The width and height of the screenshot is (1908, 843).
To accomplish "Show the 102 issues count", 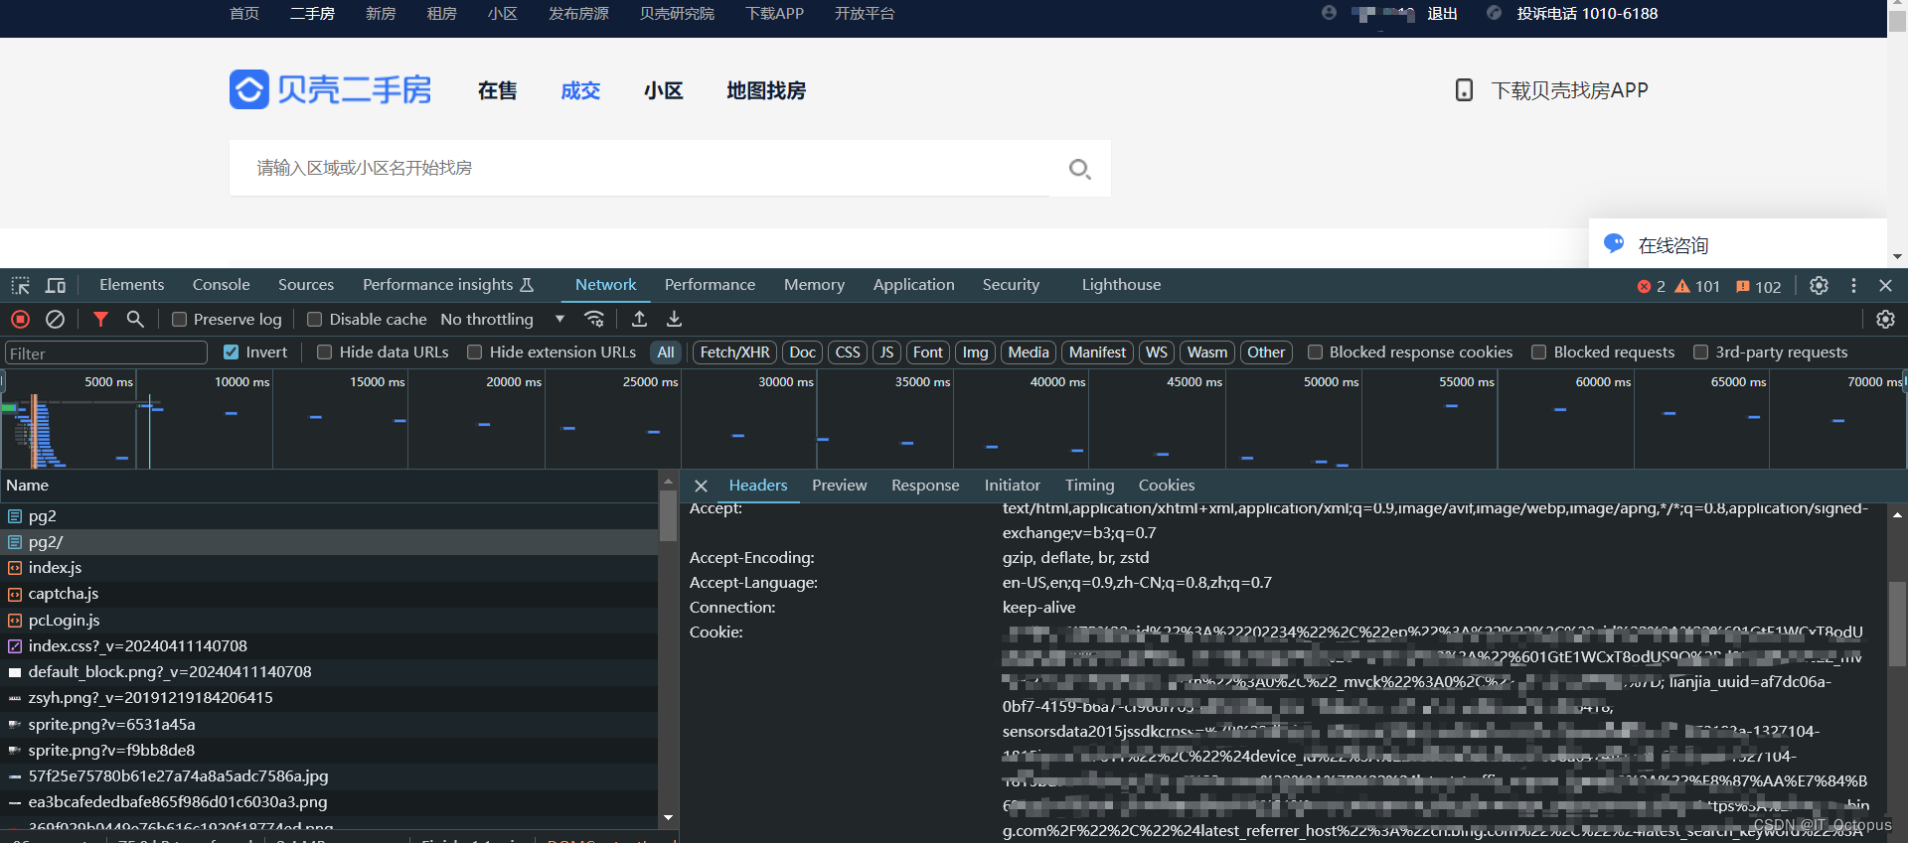I will tap(1759, 286).
